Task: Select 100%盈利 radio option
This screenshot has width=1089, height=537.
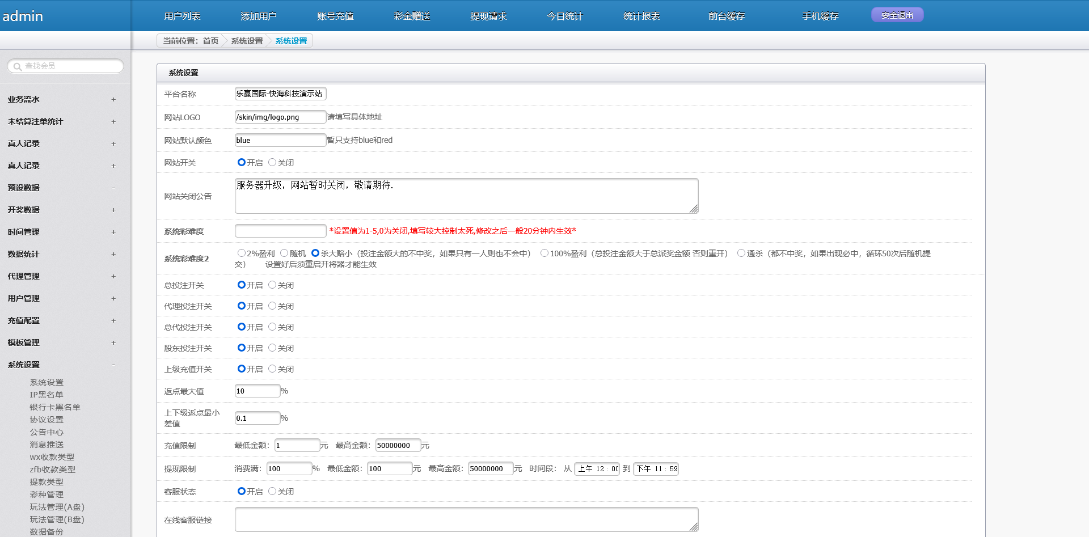Action: 544,253
